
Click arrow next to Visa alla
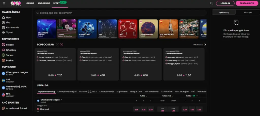(x=205, y=45)
